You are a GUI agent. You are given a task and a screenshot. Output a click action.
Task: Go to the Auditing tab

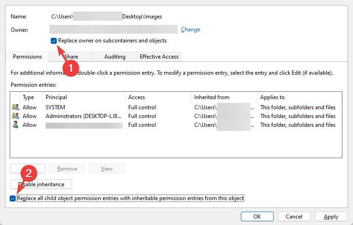pos(115,57)
